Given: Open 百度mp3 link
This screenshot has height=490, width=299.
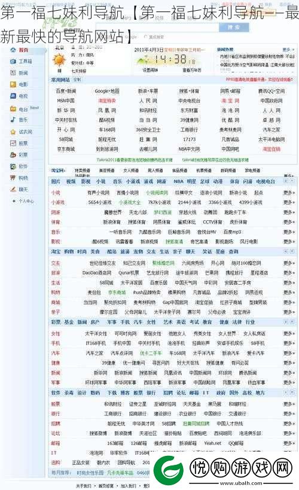Looking at the screenshot, I should [x=233, y=232].
